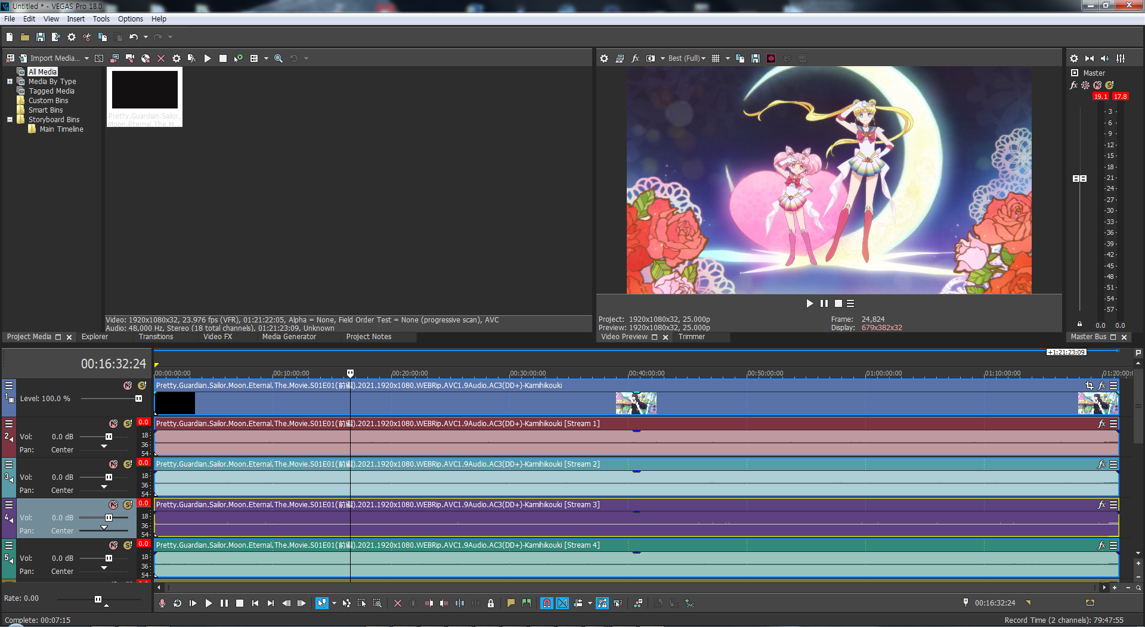Toggle Automatic Crossfades icon

[x=562, y=603]
